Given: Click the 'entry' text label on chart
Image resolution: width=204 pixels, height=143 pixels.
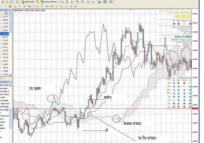Looking at the screenshot, I should pyautogui.click(x=108, y=97).
